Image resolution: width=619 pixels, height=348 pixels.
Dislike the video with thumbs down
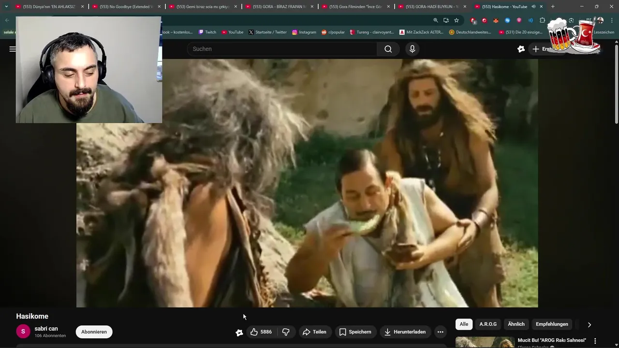(286, 332)
